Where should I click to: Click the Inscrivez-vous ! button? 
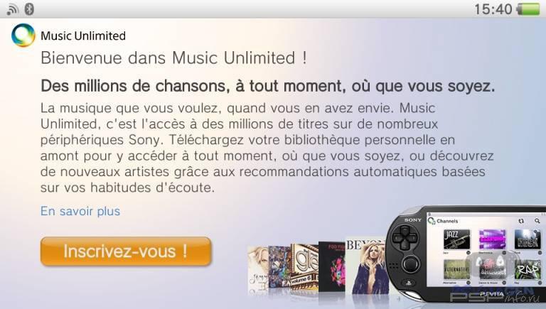(x=126, y=251)
